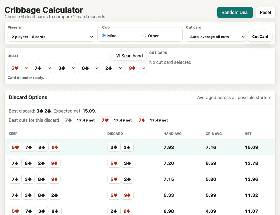Click the DISCARD column header

[x=115, y=134]
